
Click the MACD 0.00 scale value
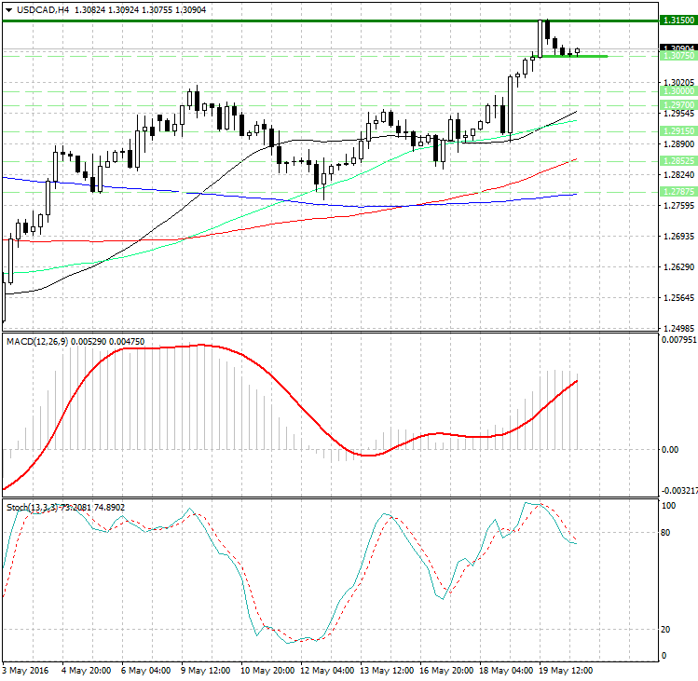tap(669, 449)
